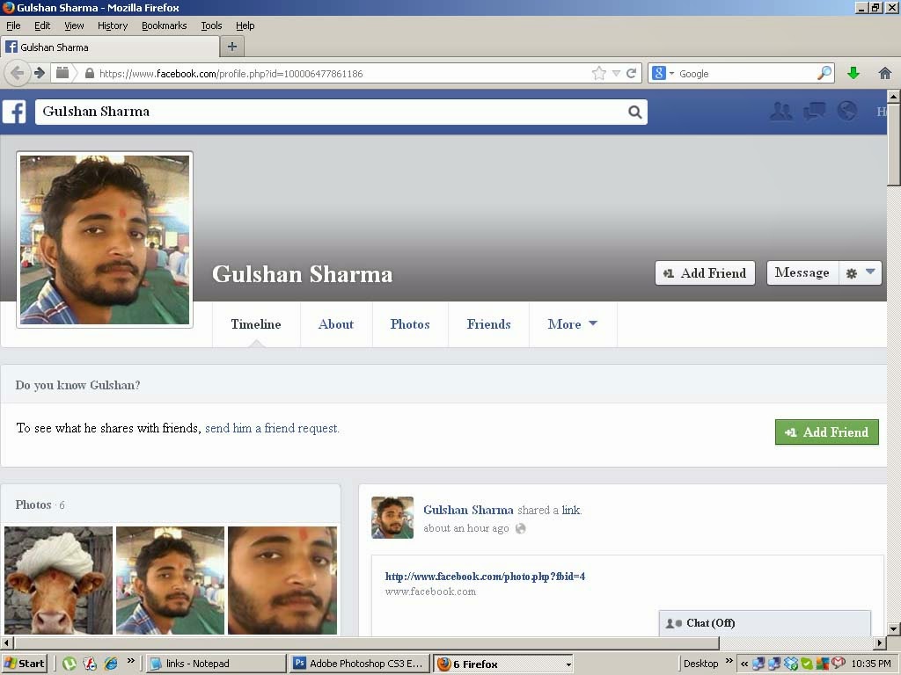
Task: Open downloads with the green arrow icon
Action: click(x=853, y=73)
